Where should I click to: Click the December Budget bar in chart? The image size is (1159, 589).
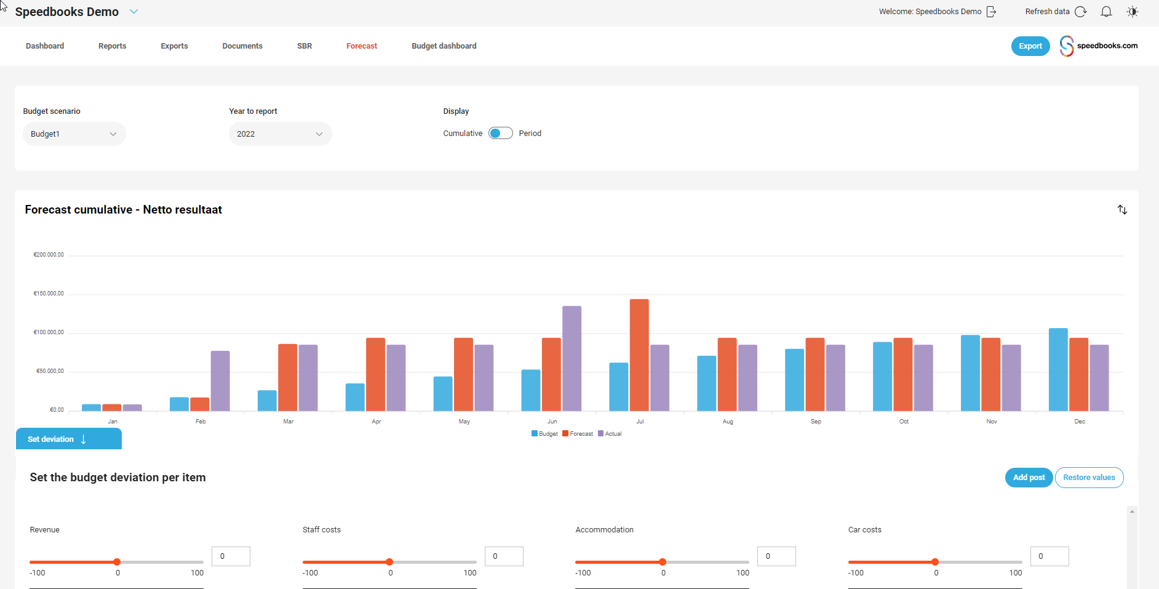point(1058,369)
